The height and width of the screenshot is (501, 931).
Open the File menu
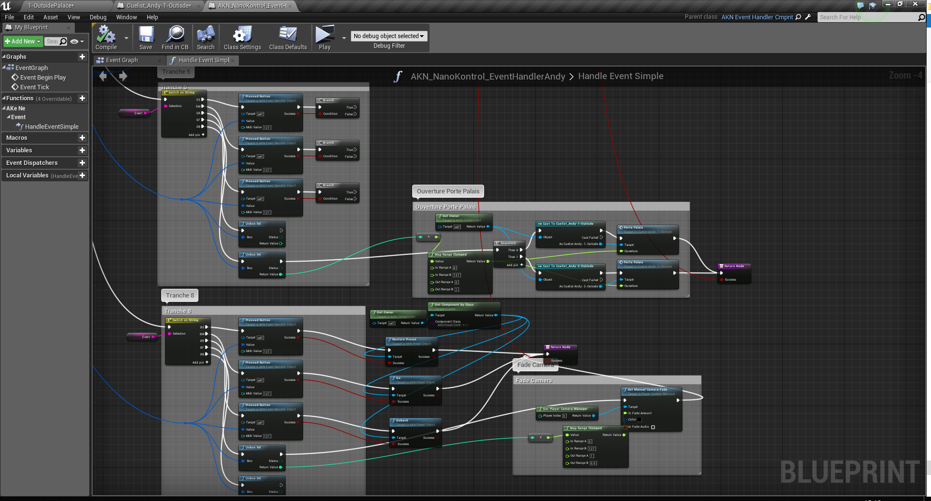click(x=10, y=17)
